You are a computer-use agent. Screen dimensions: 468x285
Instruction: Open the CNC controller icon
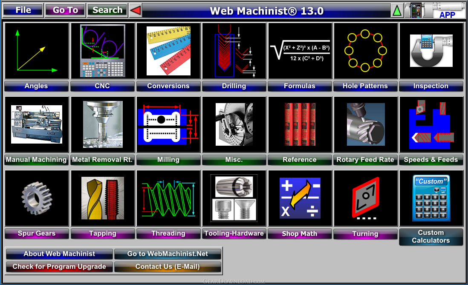click(103, 51)
